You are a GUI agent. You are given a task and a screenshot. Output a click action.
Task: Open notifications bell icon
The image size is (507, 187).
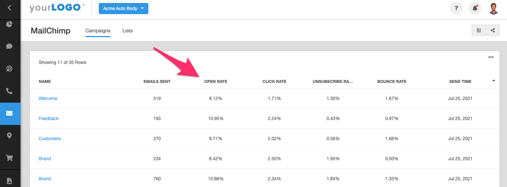[x=475, y=8]
